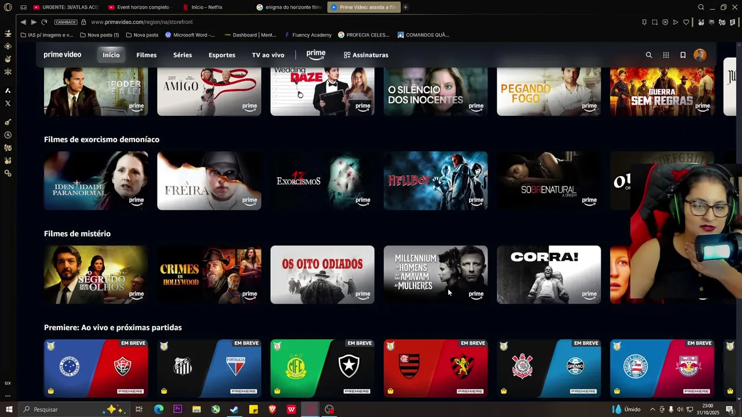Open the A Freira movie thumbnail
The width and height of the screenshot is (742, 417).
click(209, 181)
